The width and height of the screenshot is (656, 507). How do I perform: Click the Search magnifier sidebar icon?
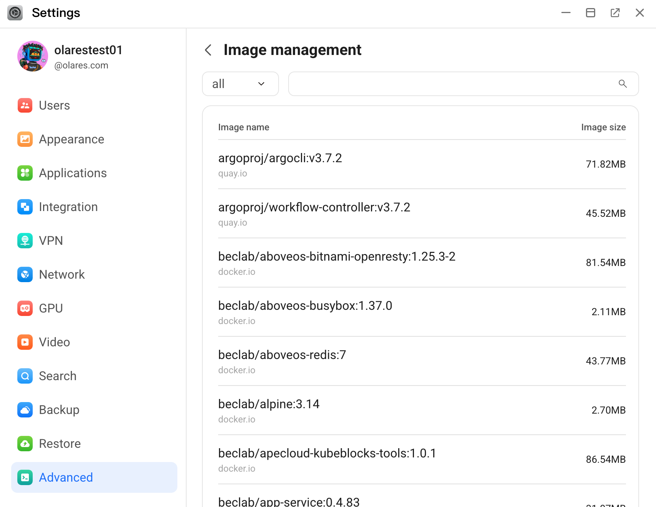tap(25, 376)
